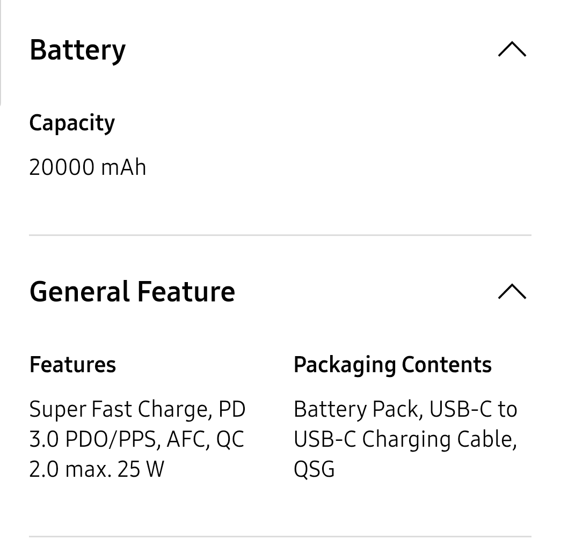
Task: Click the Capacity label
Action: click(72, 123)
